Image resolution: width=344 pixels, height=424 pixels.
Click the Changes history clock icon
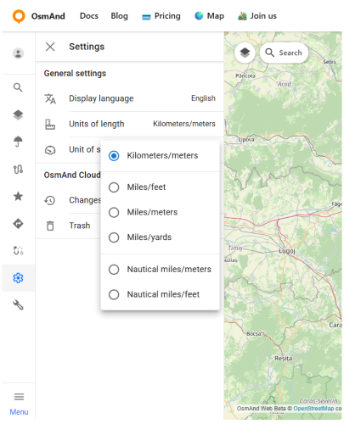point(50,200)
